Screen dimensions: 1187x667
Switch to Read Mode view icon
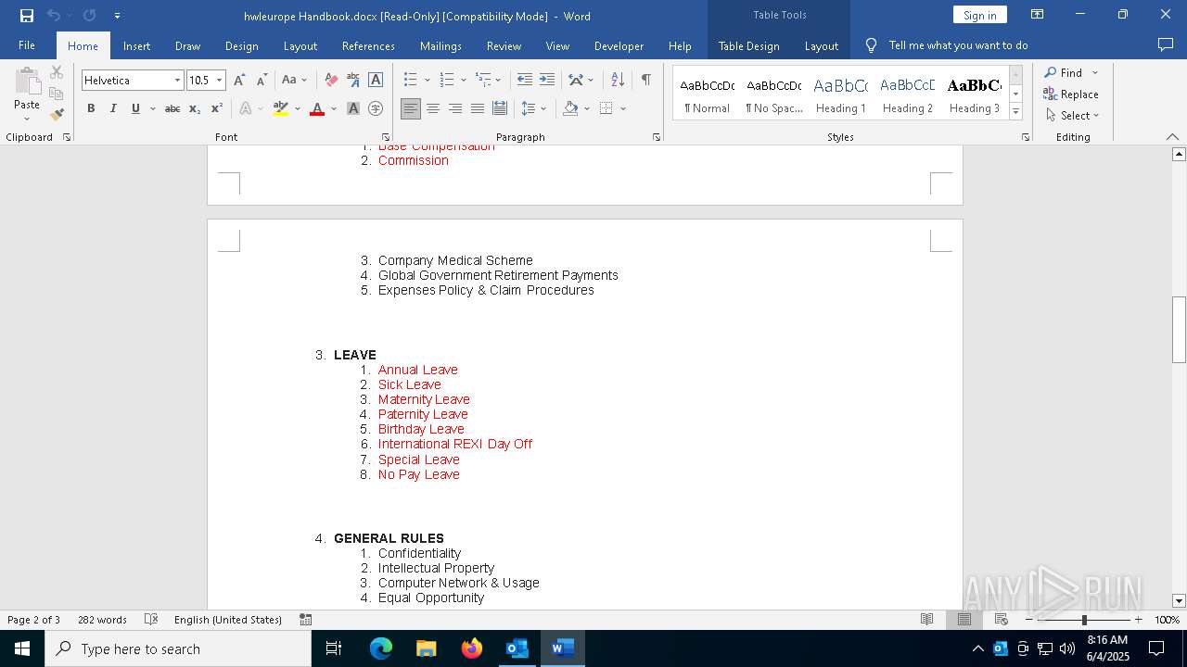tap(926, 620)
